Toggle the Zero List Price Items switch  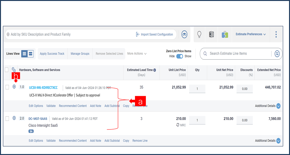click(180, 56)
